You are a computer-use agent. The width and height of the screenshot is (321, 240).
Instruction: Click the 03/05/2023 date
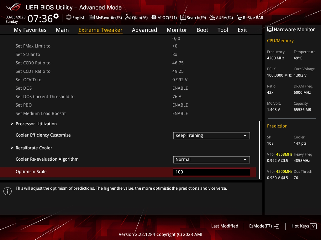point(16,17)
